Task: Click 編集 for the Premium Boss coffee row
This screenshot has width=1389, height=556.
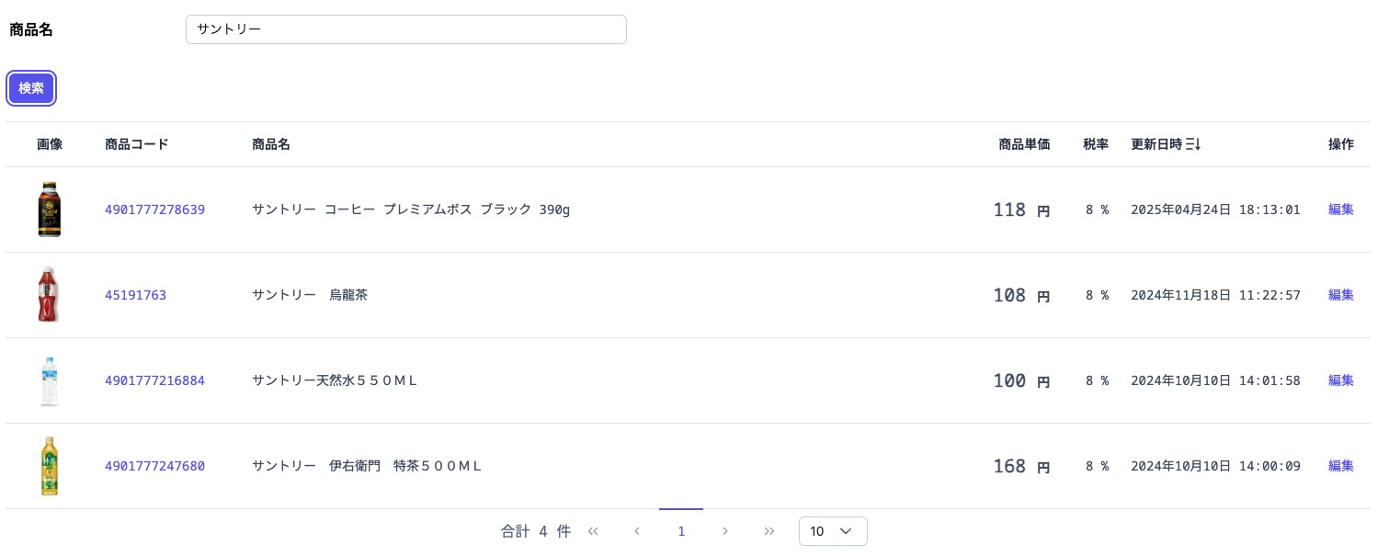Action: [x=1340, y=210]
